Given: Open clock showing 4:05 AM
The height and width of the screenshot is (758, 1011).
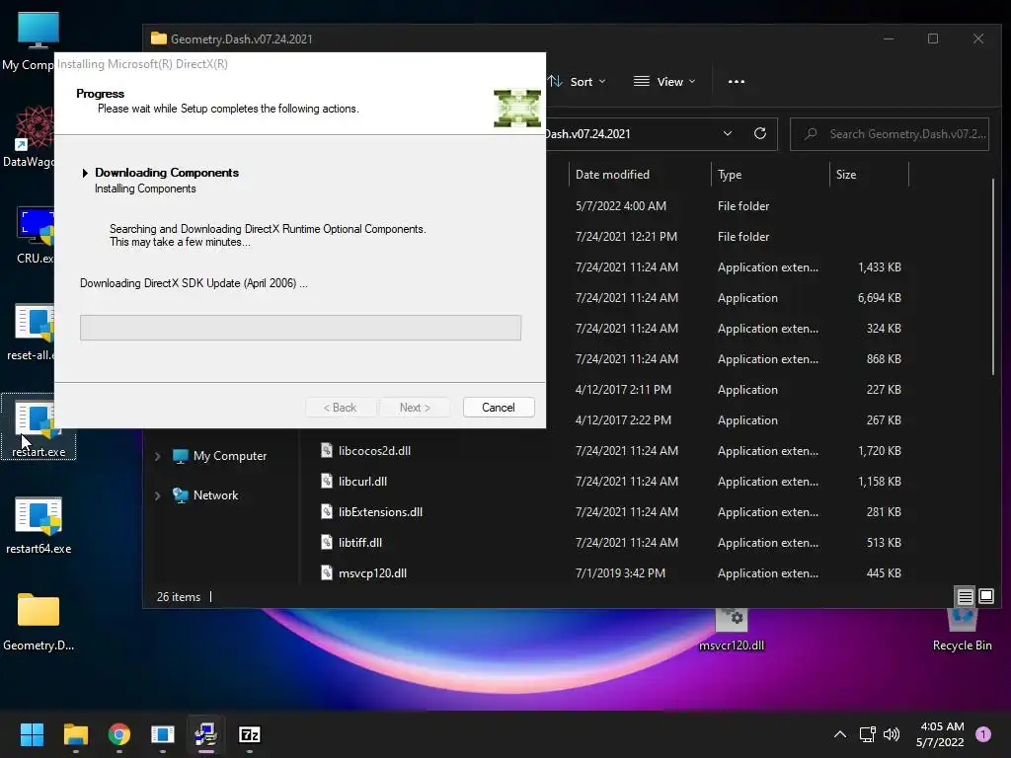Looking at the screenshot, I should coord(940,734).
